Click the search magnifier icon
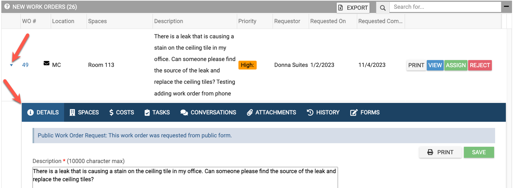Image resolution: width=513 pixels, height=188 pixels. click(383, 7)
